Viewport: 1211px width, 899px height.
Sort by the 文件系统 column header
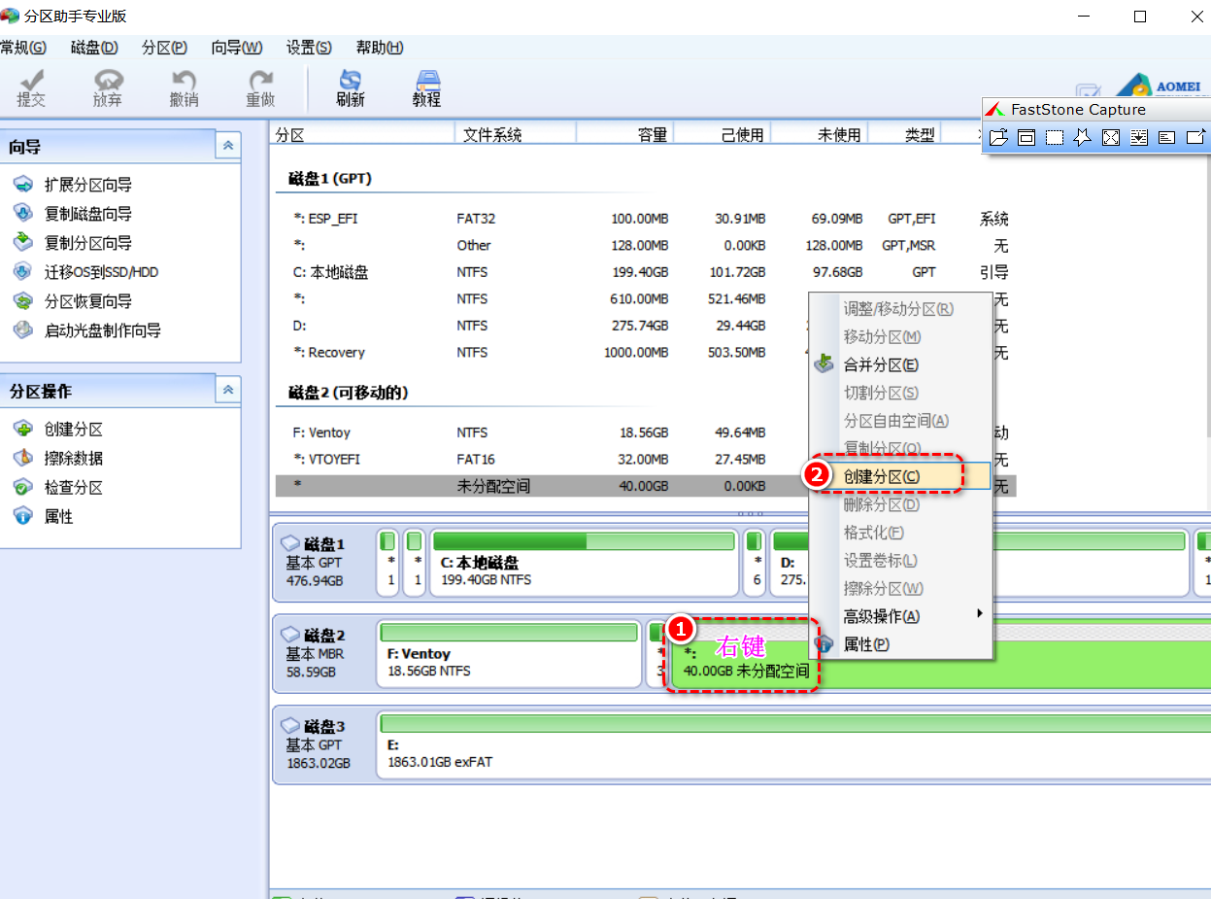coord(516,135)
